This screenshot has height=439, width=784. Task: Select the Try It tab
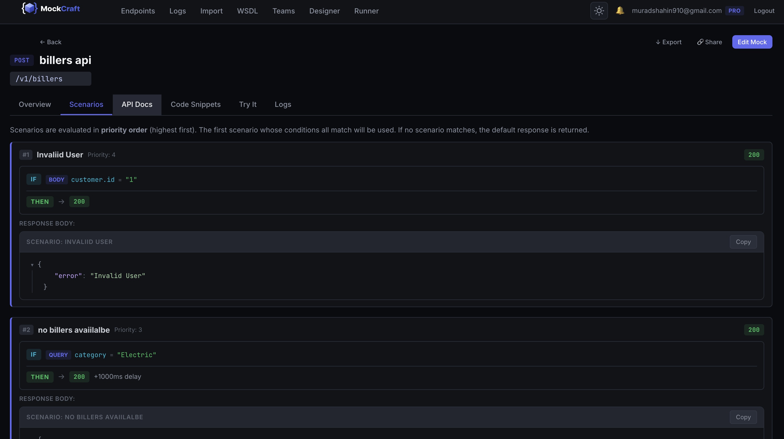247,105
